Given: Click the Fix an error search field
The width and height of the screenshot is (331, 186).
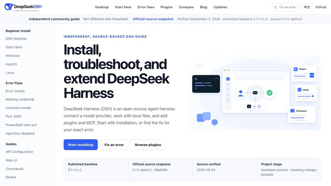Looking at the screenshot, I should pos(285,7).
